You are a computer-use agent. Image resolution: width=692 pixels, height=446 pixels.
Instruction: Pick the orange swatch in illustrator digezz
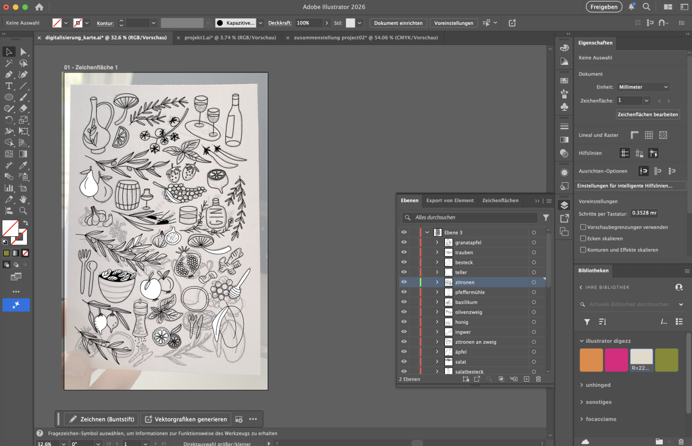[x=591, y=360]
